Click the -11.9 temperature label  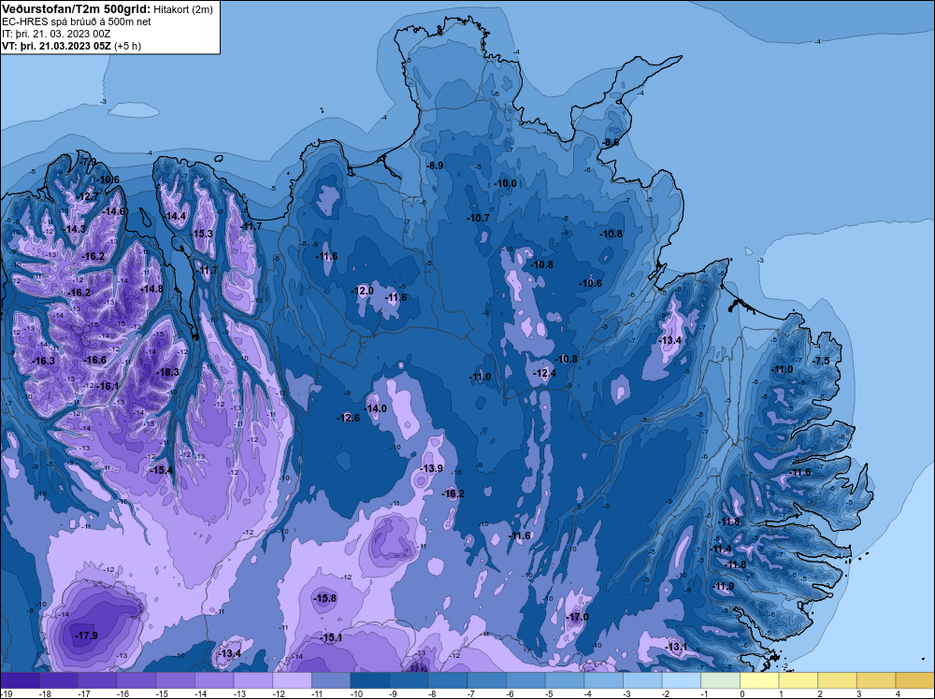tap(724, 586)
